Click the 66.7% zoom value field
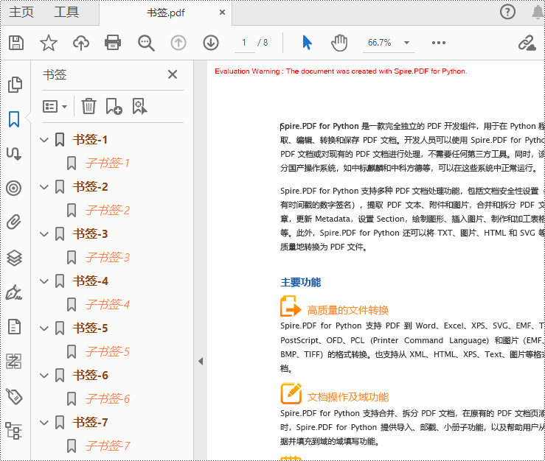 click(380, 43)
